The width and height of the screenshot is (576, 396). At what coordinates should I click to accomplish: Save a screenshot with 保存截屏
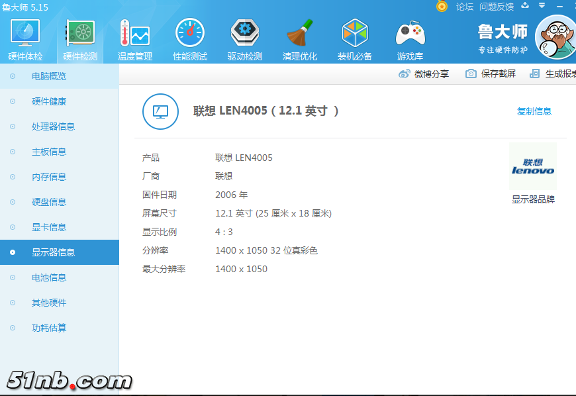pyautogui.click(x=491, y=74)
